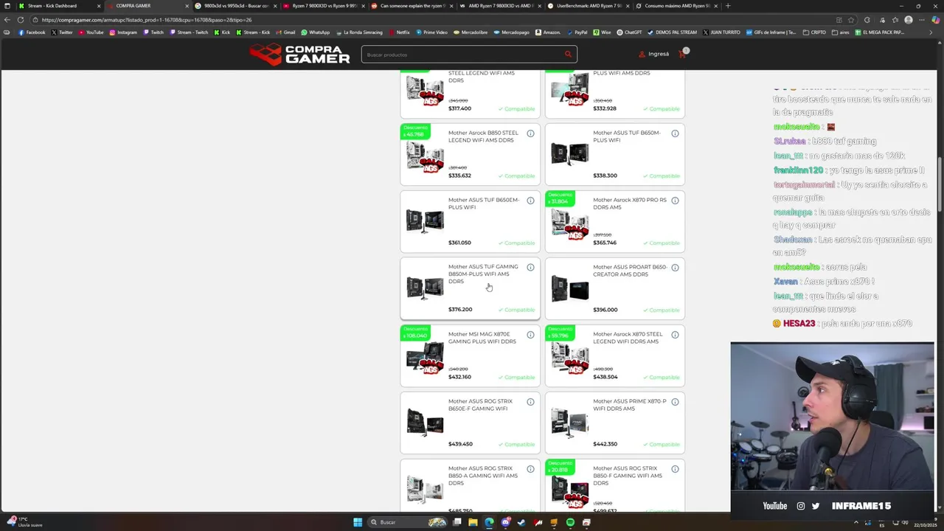Open info icon for Asrock B850 Steel Legend
944x531 pixels.
(x=530, y=133)
